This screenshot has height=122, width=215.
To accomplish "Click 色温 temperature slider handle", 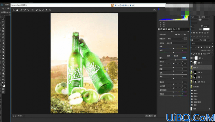I will tap(173, 48).
